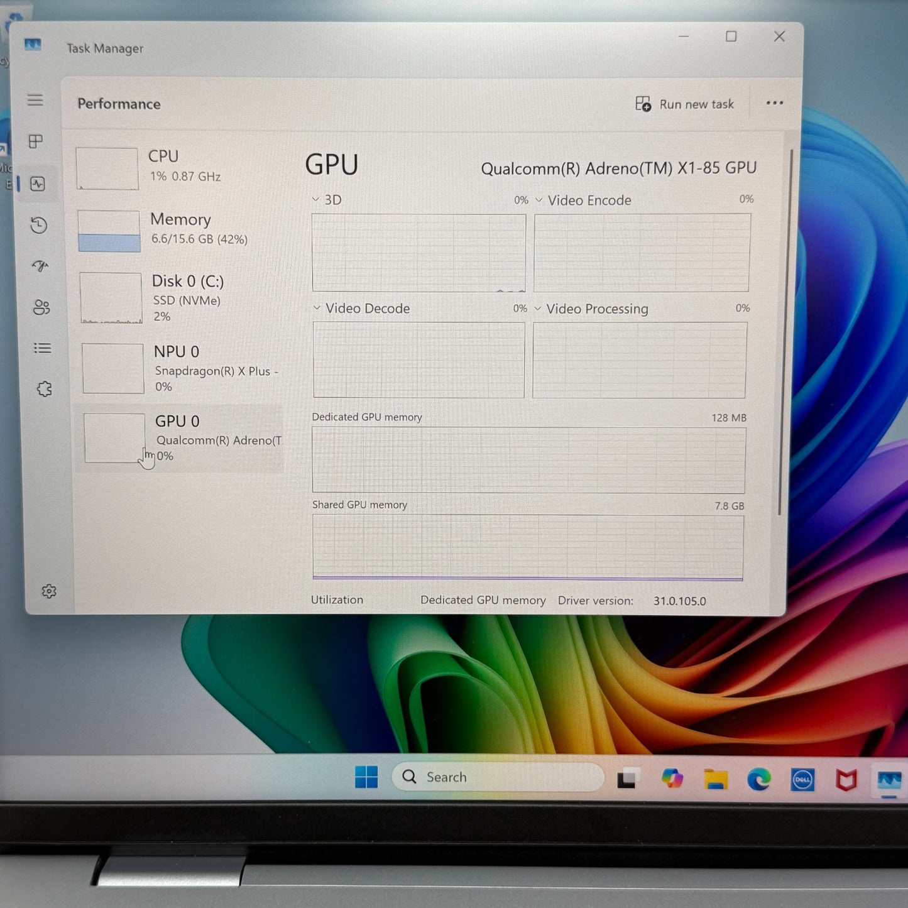Click the Disk 0 activity thumbnail graph
This screenshot has height=908, width=908.
(111, 298)
